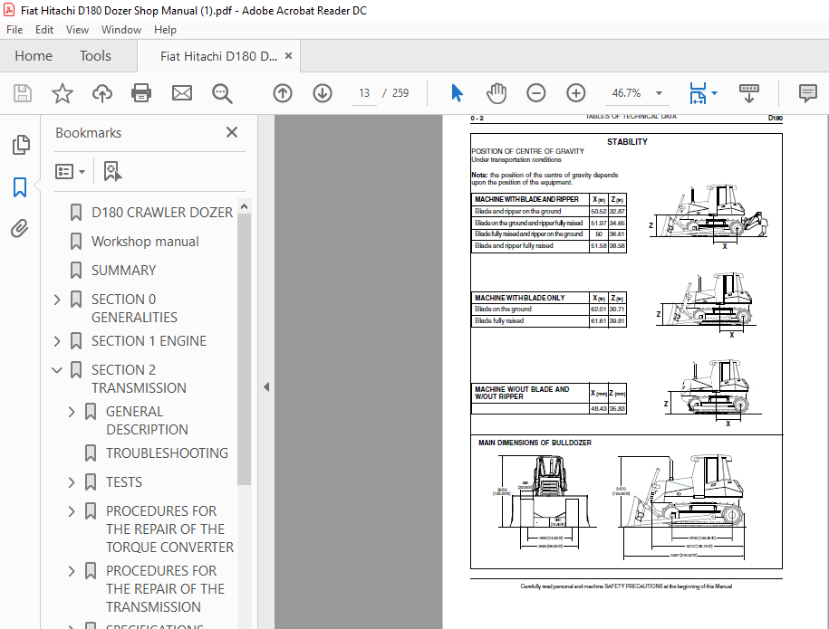This screenshot has height=629, width=829.
Task: Open the SUMMARY bookmark
Action: coord(124,271)
